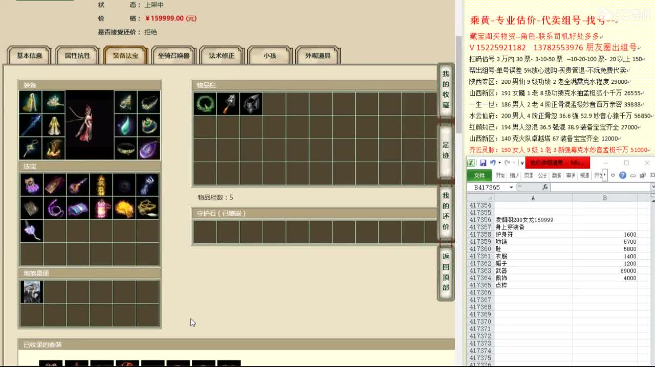Viewport: 655px width, 367px height.
Task: Switch to the 坐骑召唤兽 tab
Action: pyautogui.click(x=173, y=56)
